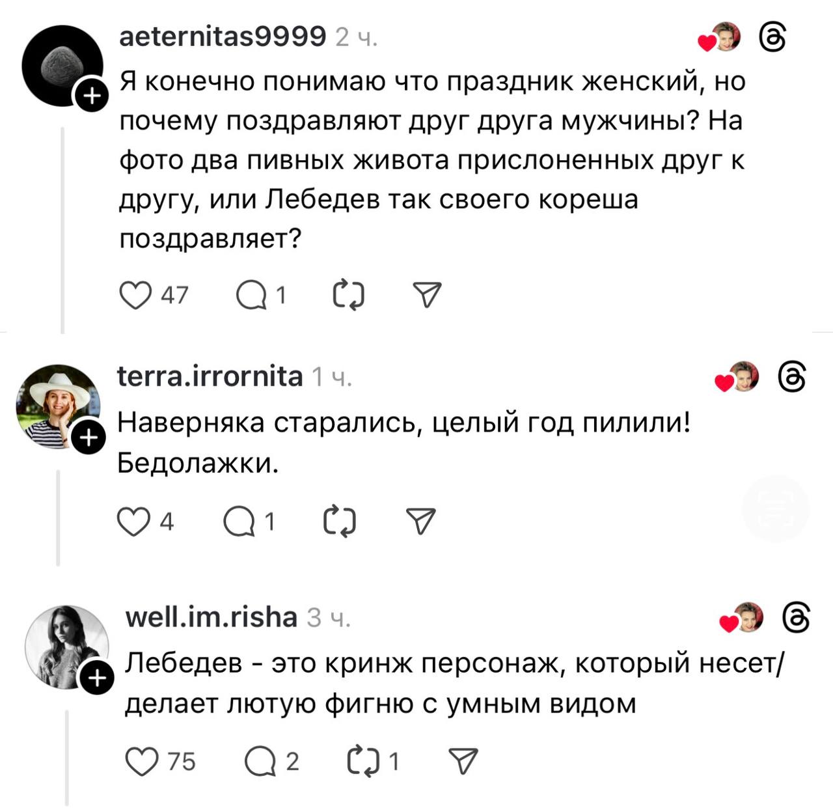Repost the aeternitas9999 comment
833x808 pixels.
(x=348, y=296)
